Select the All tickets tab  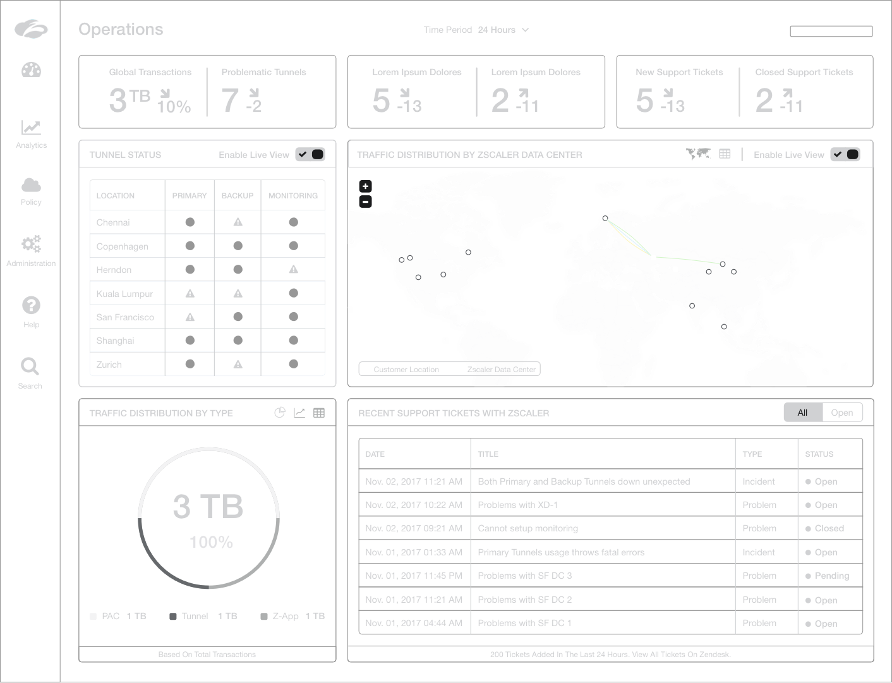[x=802, y=413]
